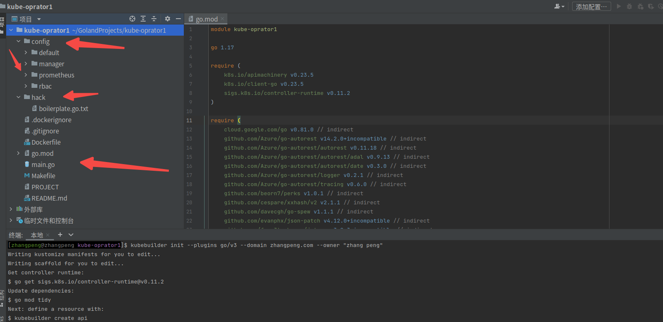Click the Collapse All icon in project panel

pos(154,19)
